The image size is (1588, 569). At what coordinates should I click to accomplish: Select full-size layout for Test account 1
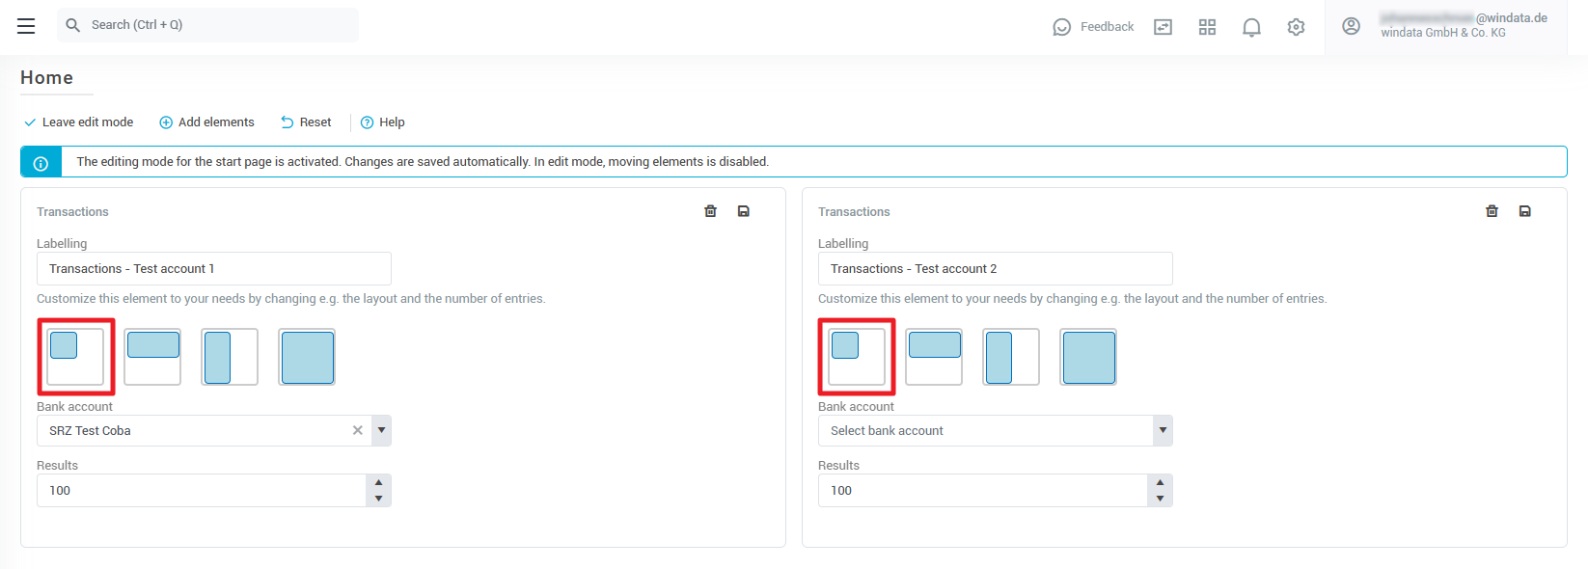(307, 357)
